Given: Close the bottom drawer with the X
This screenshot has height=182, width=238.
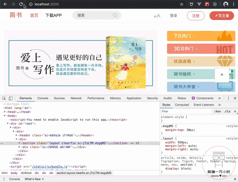Looking at the screenshot, I should (x=235, y=179).
